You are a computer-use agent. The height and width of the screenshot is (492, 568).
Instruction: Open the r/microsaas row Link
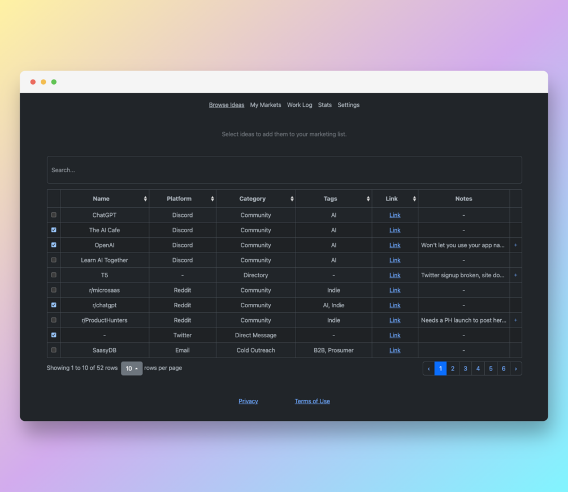pos(395,290)
